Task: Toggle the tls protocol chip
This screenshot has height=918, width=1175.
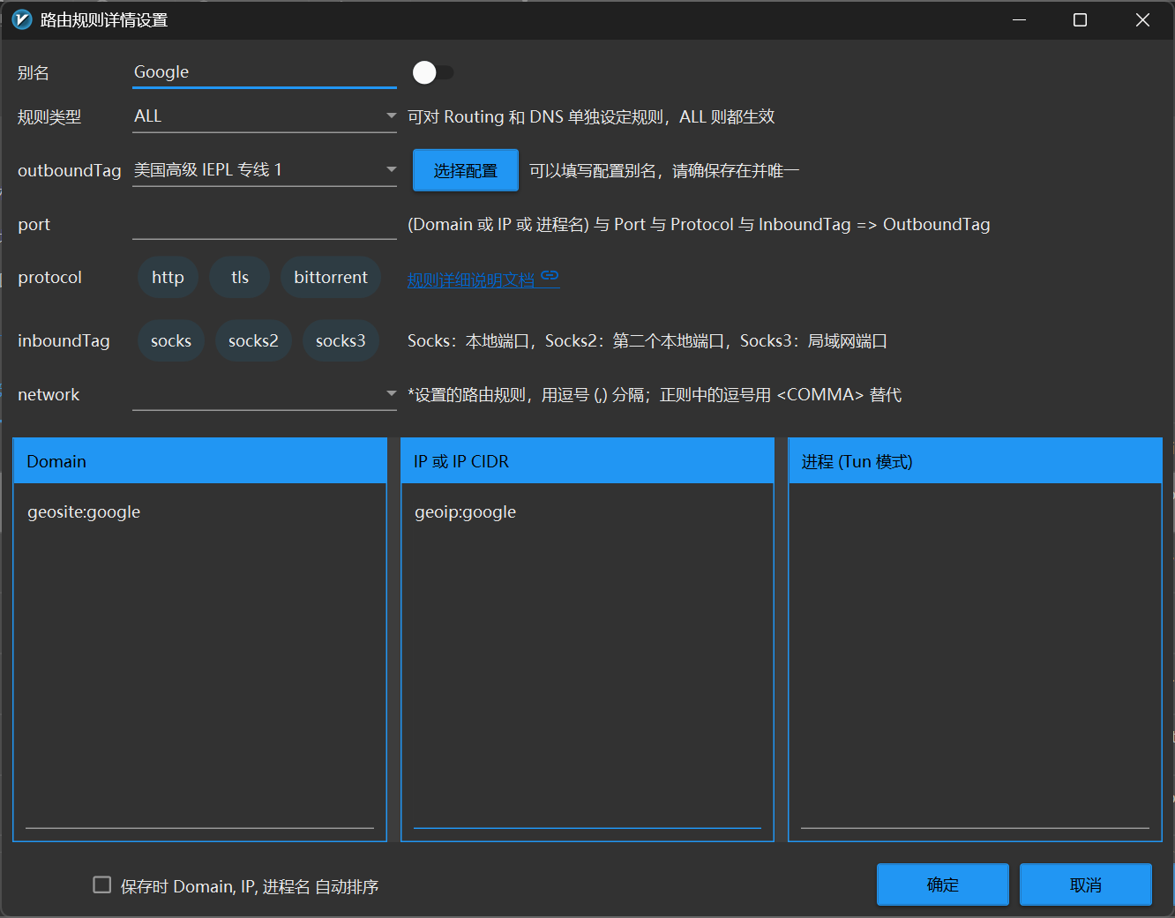Action: point(240,277)
